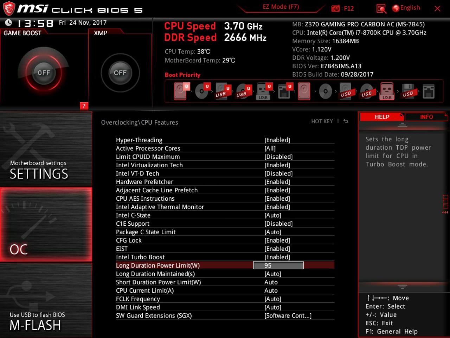Change Limit CPUID Maximum [Disabled] value
Screen dimensions: 450x338
(278, 157)
